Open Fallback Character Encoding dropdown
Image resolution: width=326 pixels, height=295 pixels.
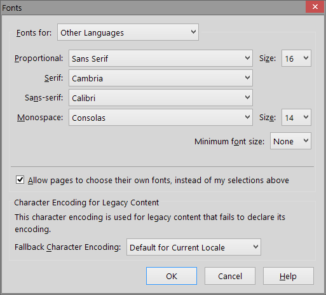194,247
